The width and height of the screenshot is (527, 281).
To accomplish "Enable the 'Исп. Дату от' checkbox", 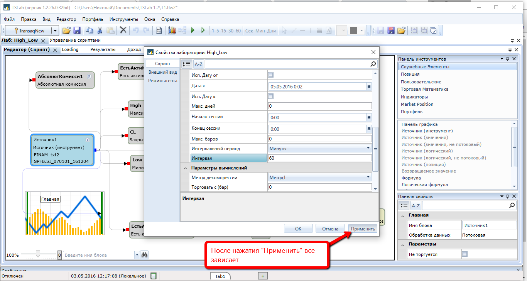I will 271,75.
